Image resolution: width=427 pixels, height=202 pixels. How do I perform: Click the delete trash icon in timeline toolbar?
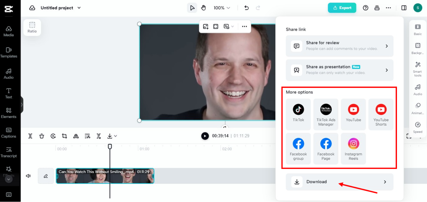[41, 136]
